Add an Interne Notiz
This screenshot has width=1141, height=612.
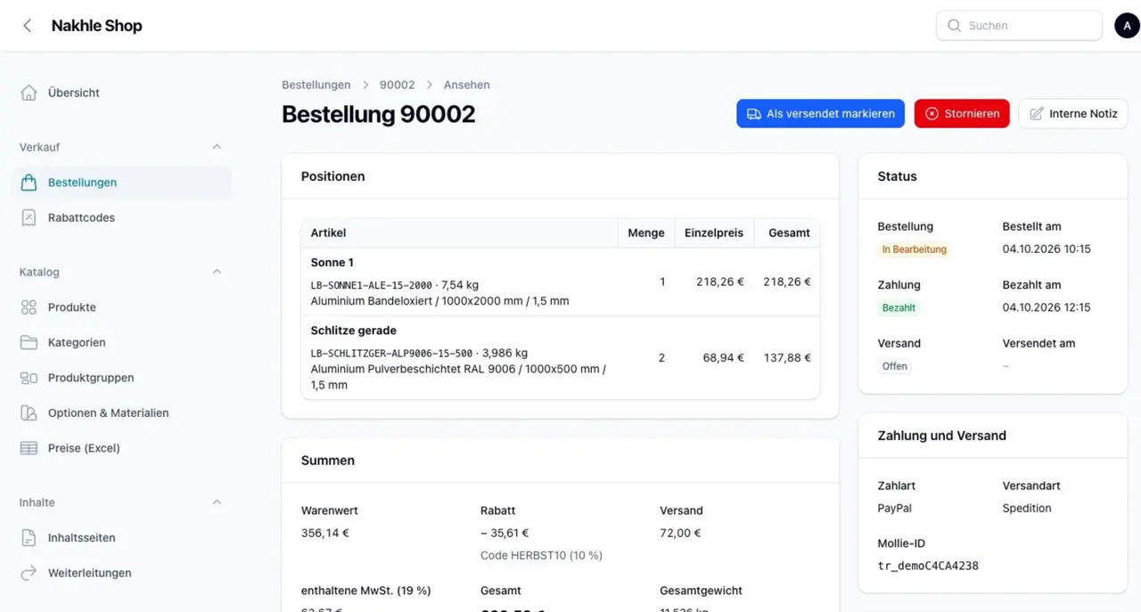(x=1073, y=114)
